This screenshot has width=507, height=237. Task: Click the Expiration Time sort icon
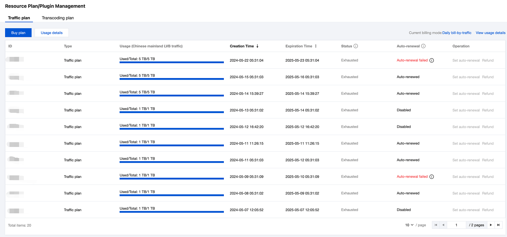point(315,46)
